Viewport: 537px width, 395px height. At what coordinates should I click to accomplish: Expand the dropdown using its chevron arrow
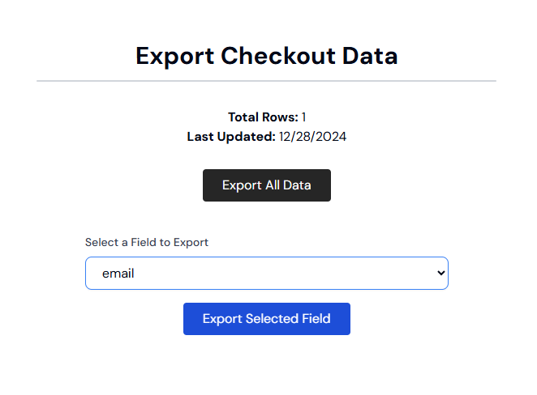[440, 273]
